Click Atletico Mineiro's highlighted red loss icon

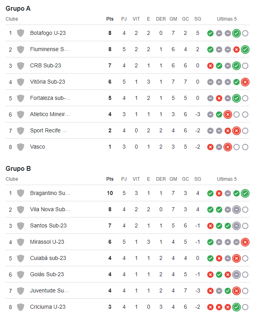[228, 115]
